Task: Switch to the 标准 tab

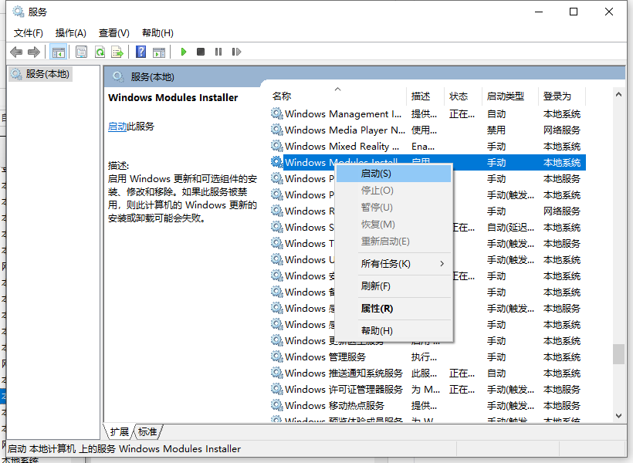Action: click(147, 431)
